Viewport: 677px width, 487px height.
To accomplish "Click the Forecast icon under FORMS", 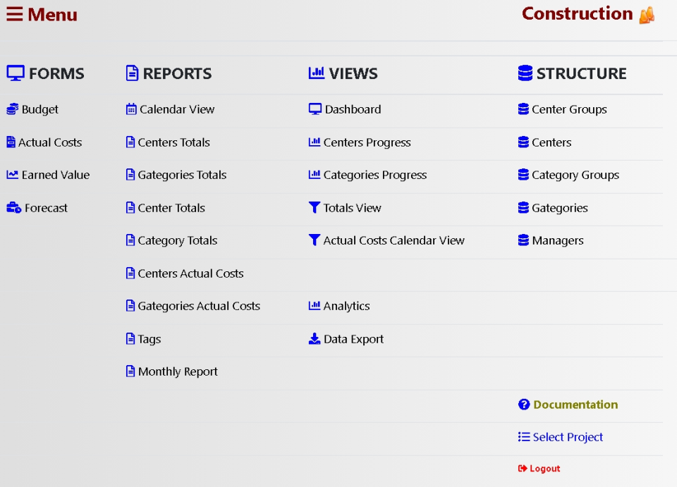I will click(x=11, y=208).
